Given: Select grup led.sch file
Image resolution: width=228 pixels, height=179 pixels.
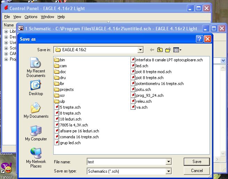Looking at the screenshot, I should tap(68, 143).
